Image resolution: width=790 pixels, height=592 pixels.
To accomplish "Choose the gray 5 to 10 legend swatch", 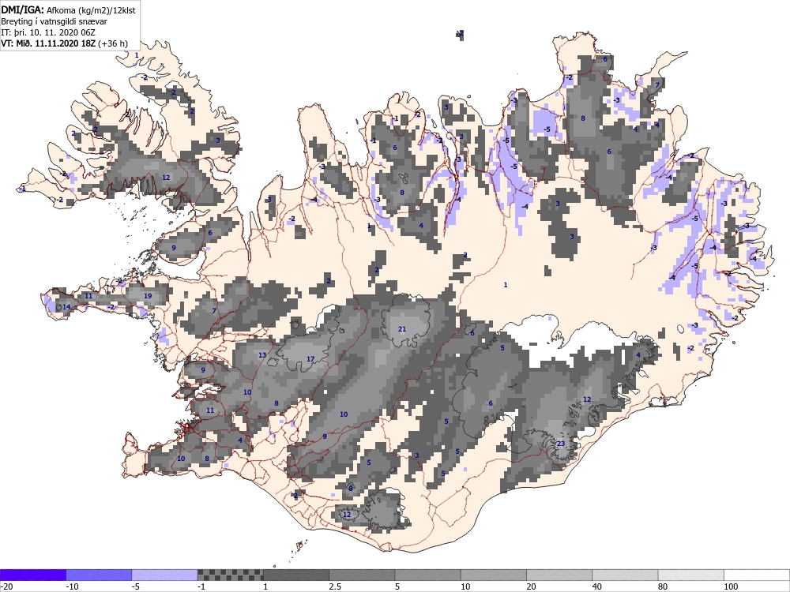I will coord(427,575).
